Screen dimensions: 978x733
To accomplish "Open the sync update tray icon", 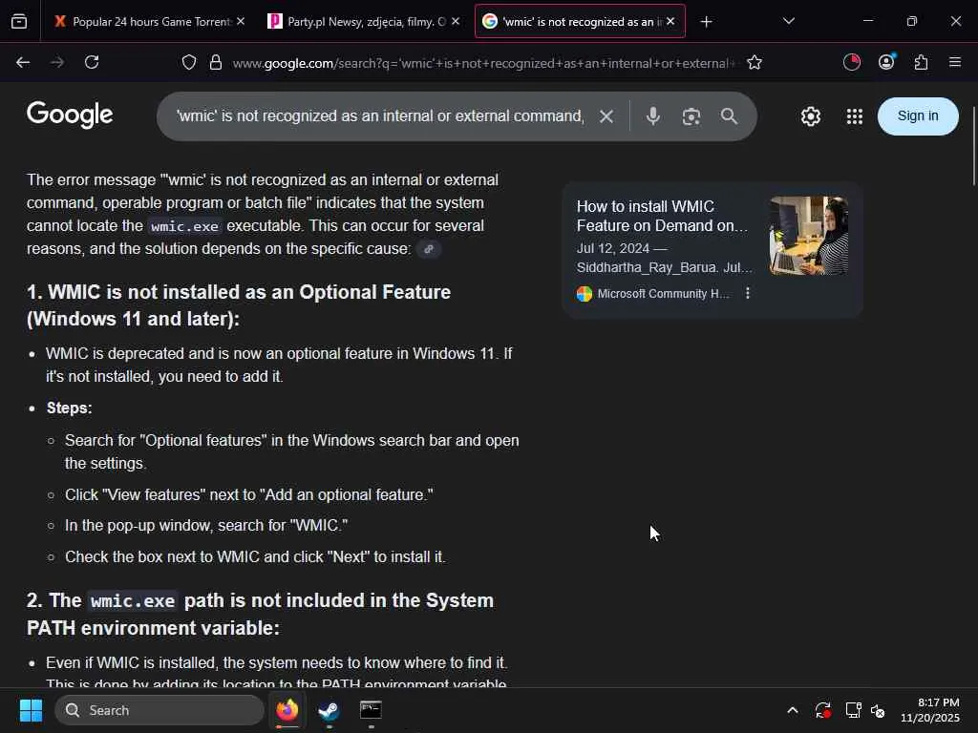I will (822, 710).
